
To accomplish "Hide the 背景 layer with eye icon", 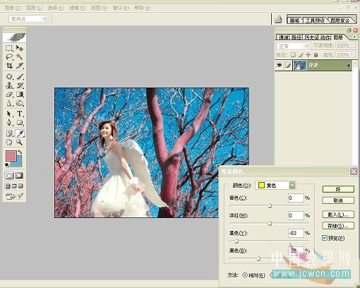I will [x=280, y=65].
